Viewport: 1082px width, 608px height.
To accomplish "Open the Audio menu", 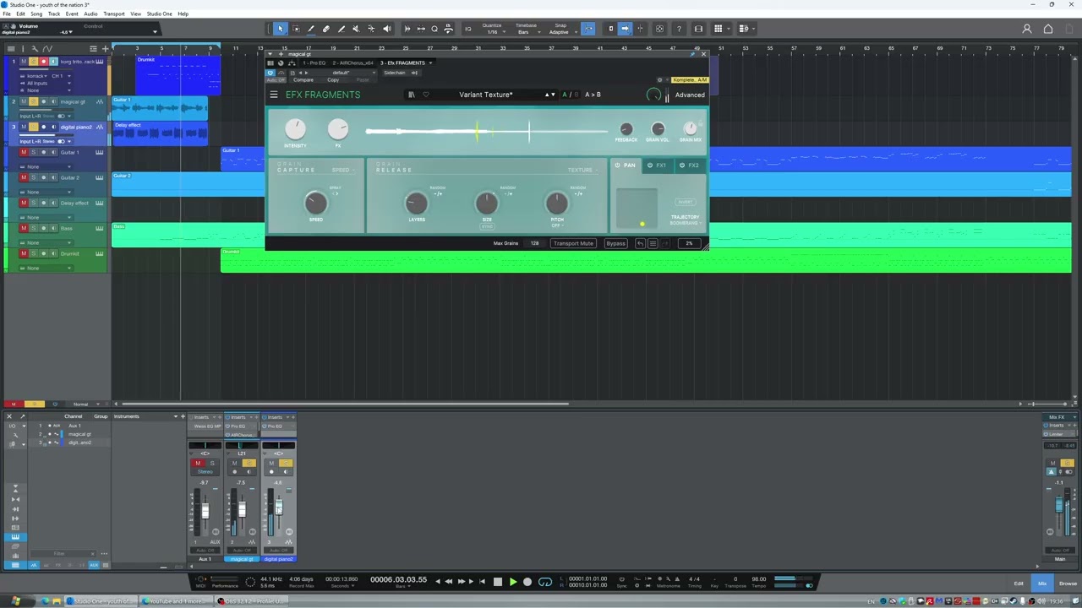I will [x=90, y=14].
